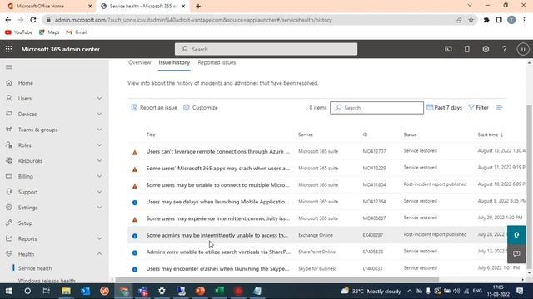Viewport: 533px width, 299px height.
Task: Open issue about intermittent connectivity
Action: point(218,218)
